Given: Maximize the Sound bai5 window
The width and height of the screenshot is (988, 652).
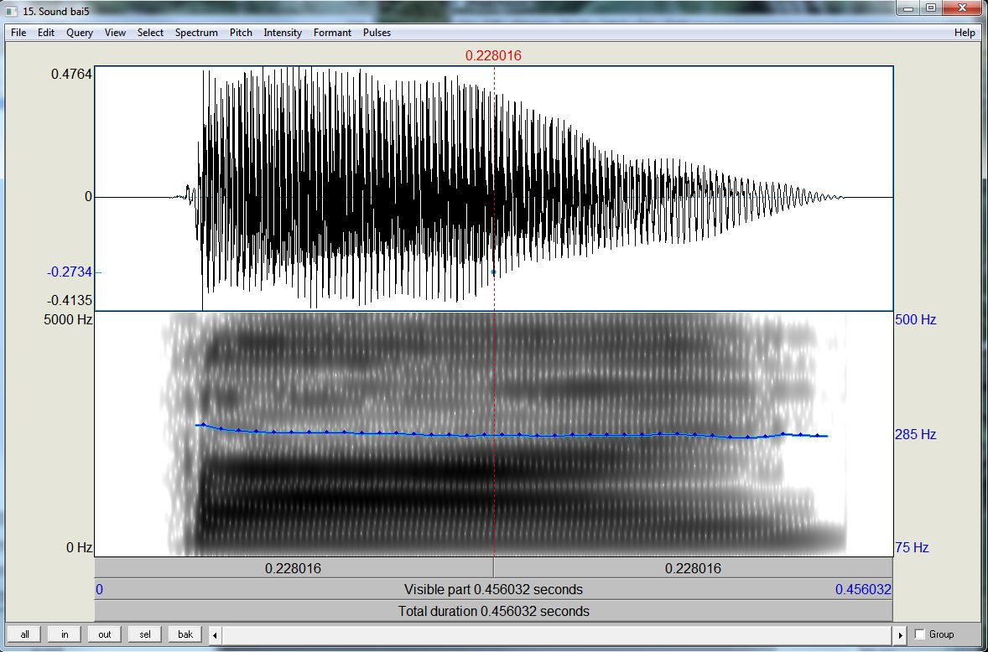Looking at the screenshot, I should [x=931, y=8].
